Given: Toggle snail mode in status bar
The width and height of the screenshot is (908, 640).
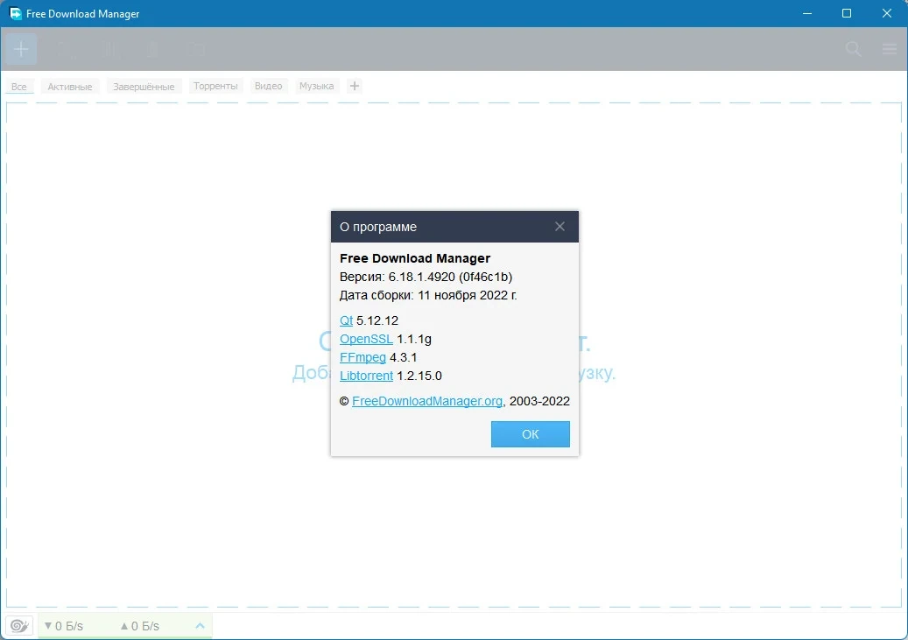Looking at the screenshot, I should 19,625.
